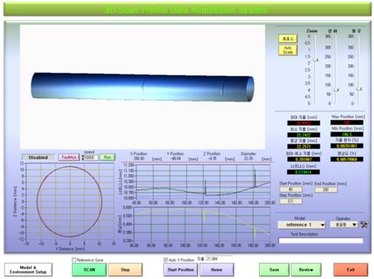This screenshot has height=279, width=374.
Task: Toggle the Auto Y Position checkbox
Action: click(165, 260)
